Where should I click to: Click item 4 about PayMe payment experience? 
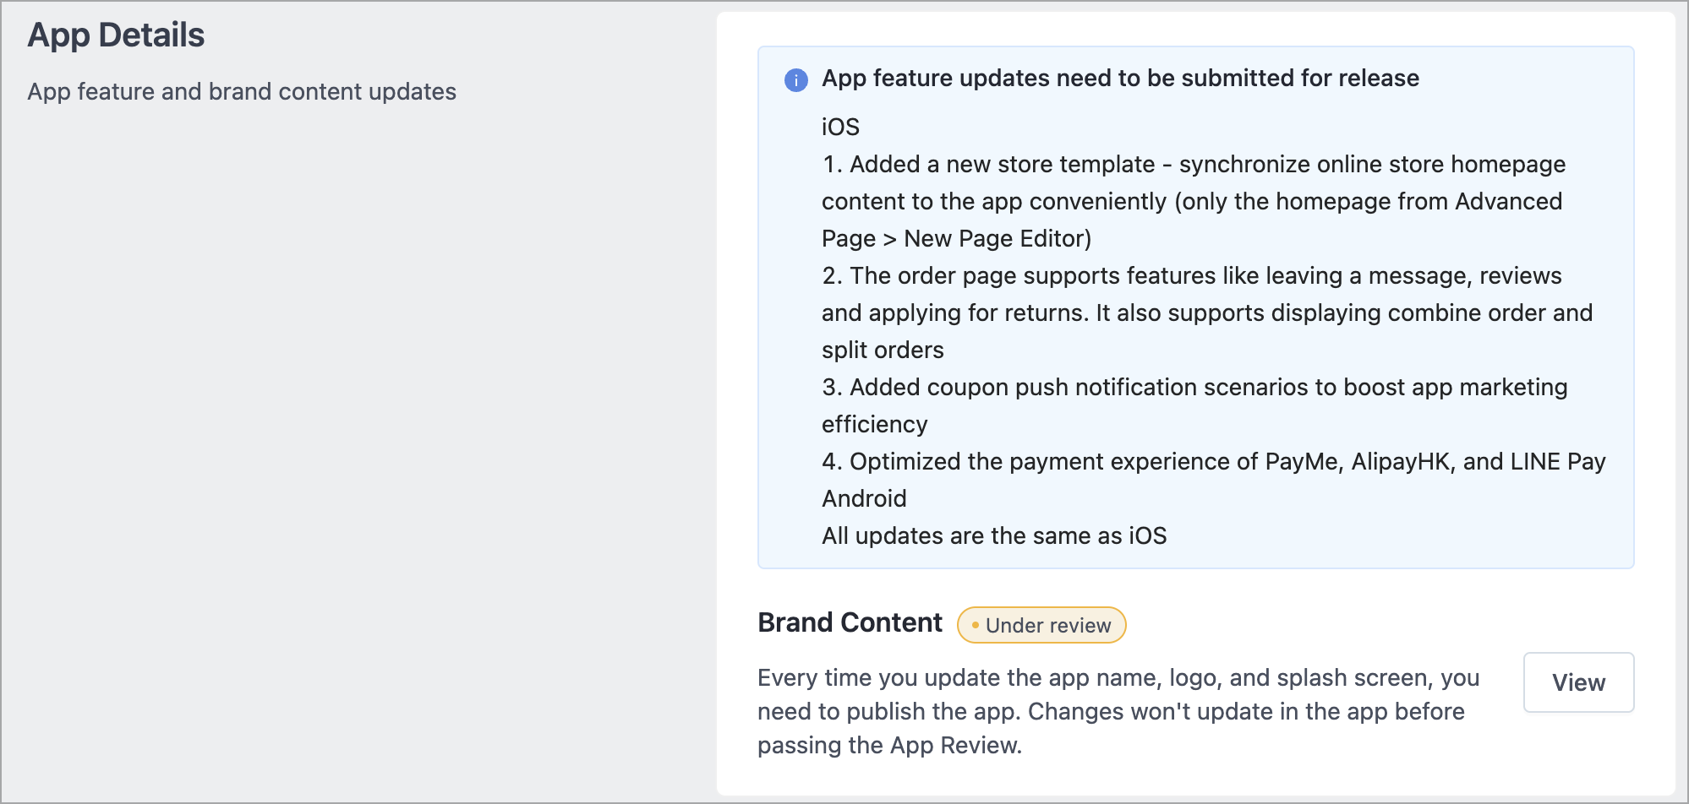(x=1214, y=461)
